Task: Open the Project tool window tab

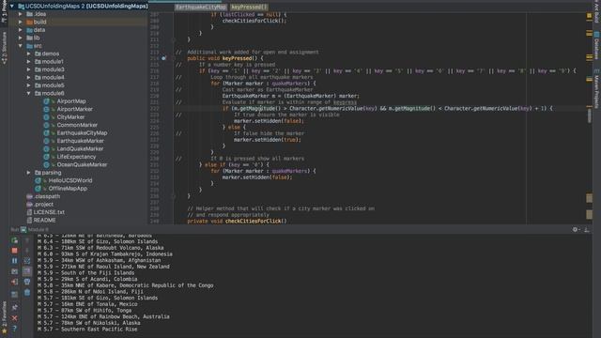Action: [4, 10]
